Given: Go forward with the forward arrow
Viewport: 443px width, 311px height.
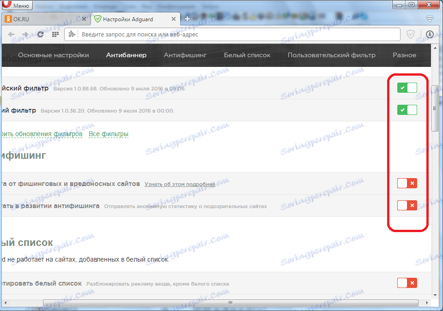Looking at the screenshot, I should coord(25,35).
